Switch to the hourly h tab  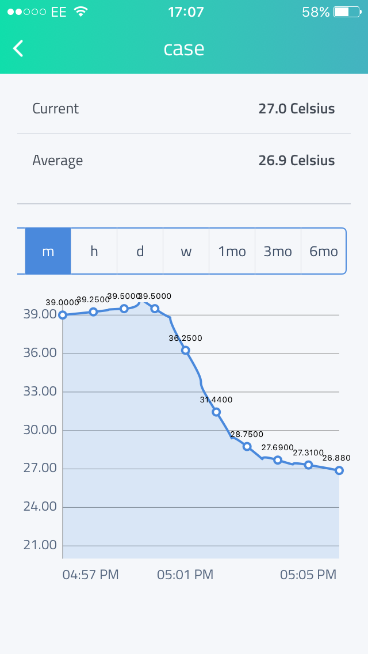tap(94, 251)
